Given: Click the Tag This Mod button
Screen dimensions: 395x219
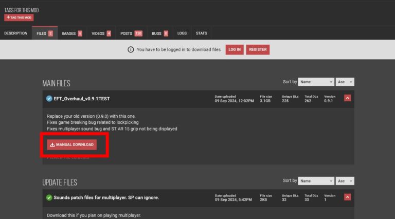Looking at the screenshot, I should (x=19, y=17).
